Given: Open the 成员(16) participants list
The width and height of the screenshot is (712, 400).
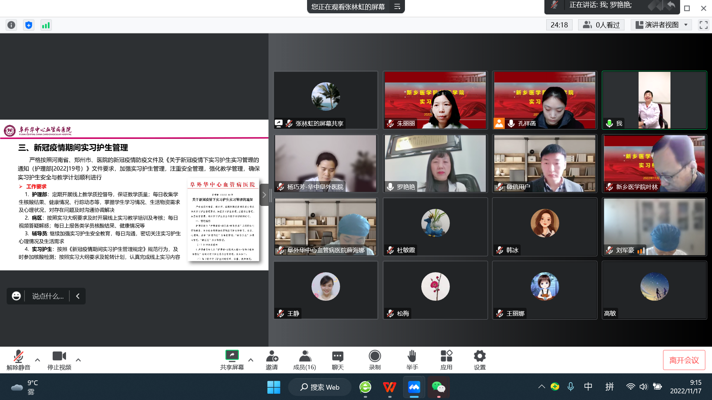Looking at the screenshot, I should (x=304, y=360).
